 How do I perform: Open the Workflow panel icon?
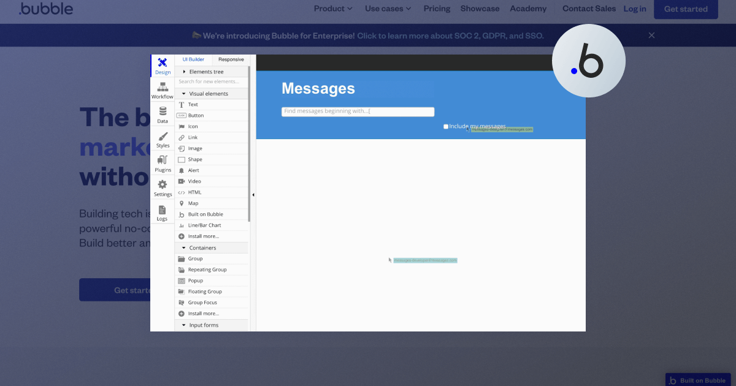coord(162,88)
